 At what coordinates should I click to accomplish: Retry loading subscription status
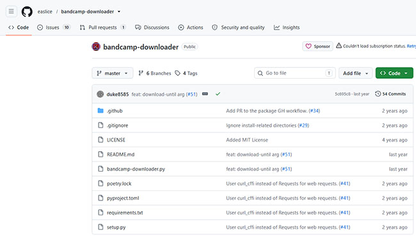pos(412,46)
